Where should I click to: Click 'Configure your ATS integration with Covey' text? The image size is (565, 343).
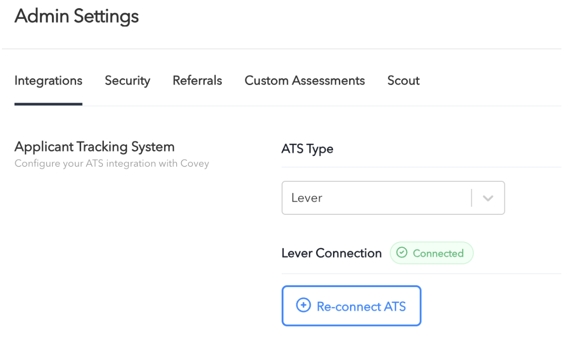click(x=112, y=163)
